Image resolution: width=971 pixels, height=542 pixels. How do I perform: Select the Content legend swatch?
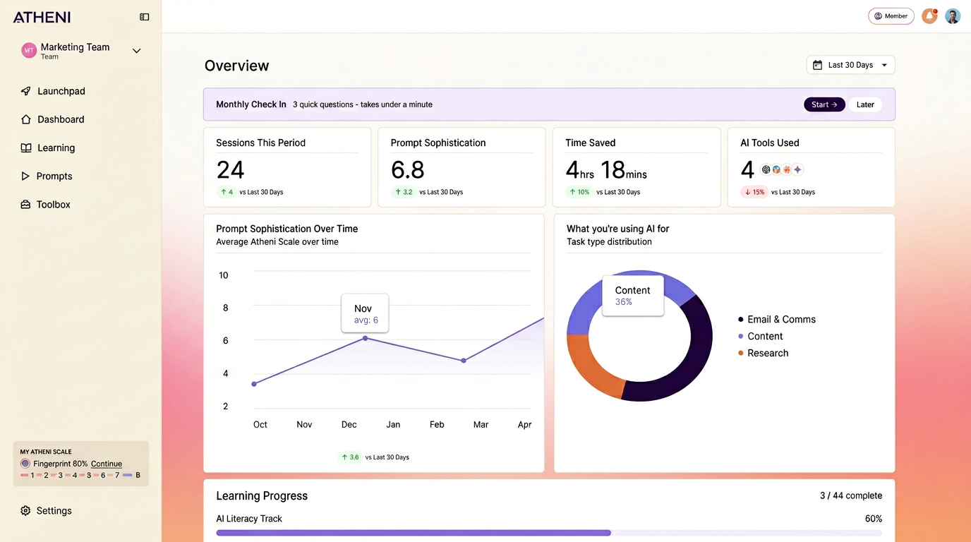741,337
